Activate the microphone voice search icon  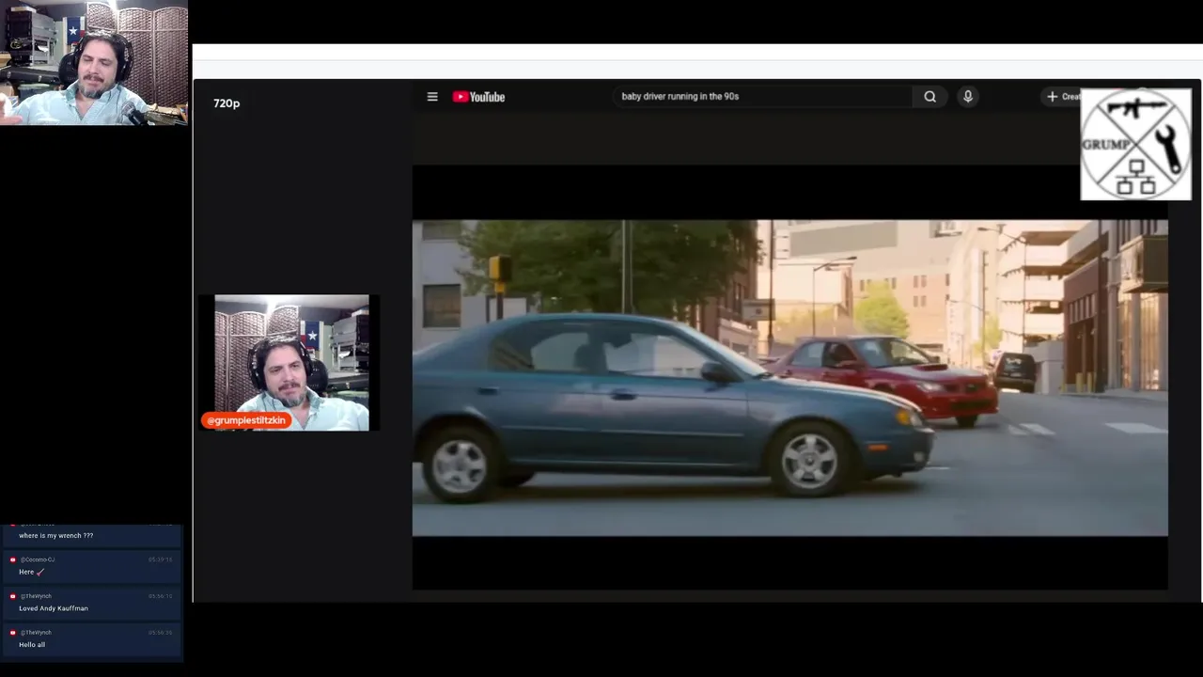pyautogui.click(x=968, y=96)
